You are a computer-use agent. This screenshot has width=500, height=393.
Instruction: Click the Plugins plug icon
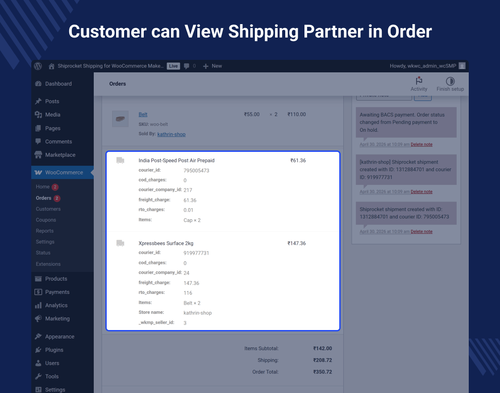[38, 350]
